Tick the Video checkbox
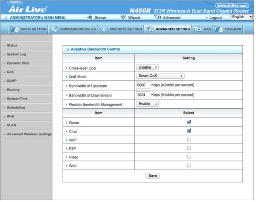The width and height of the screenshot is (256, 202). [189, 157]
